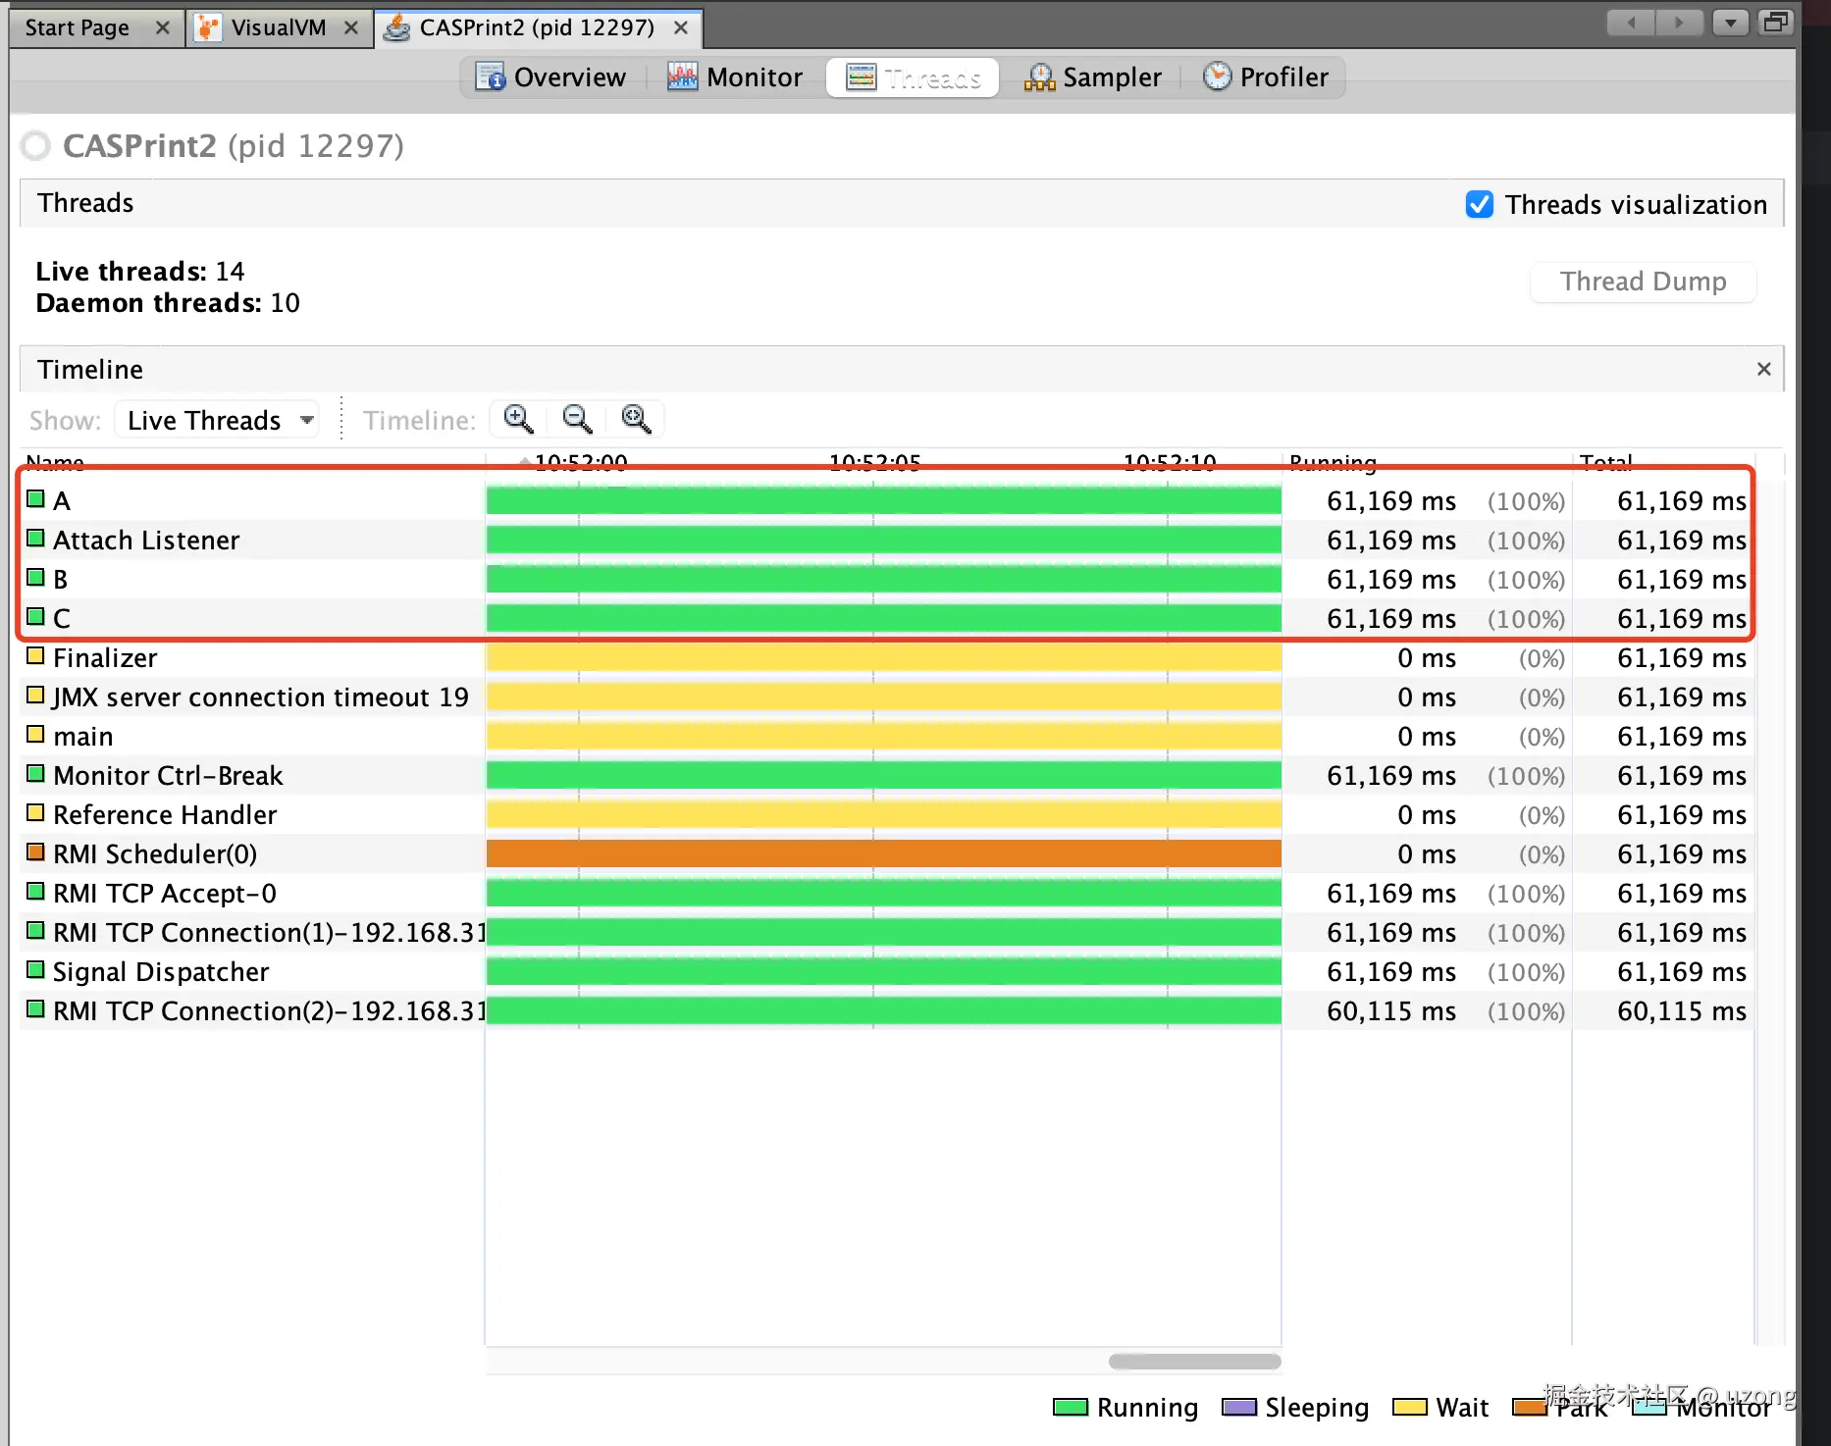This screenshot has width=1831, height=1446.
Task: Select the Finalizer thread row
Action: point(887,657)
